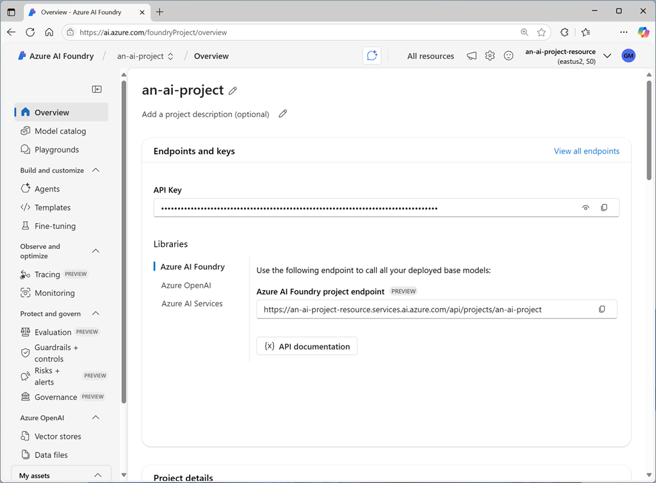Refresh the browser page

pyautogui.click(x=30, y=32)
